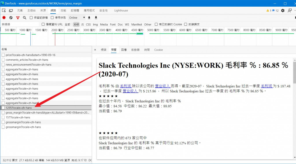Toggle the red filter funnel icon
The image size is (296, 164).
18,18
